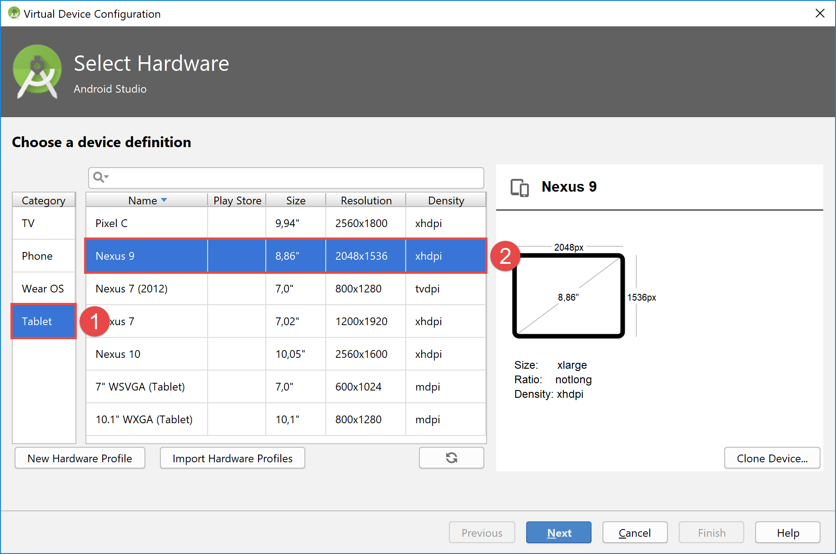Click the 9,94" size cell
The width and height of the screenshot is (836, 554).
point(296,223)
